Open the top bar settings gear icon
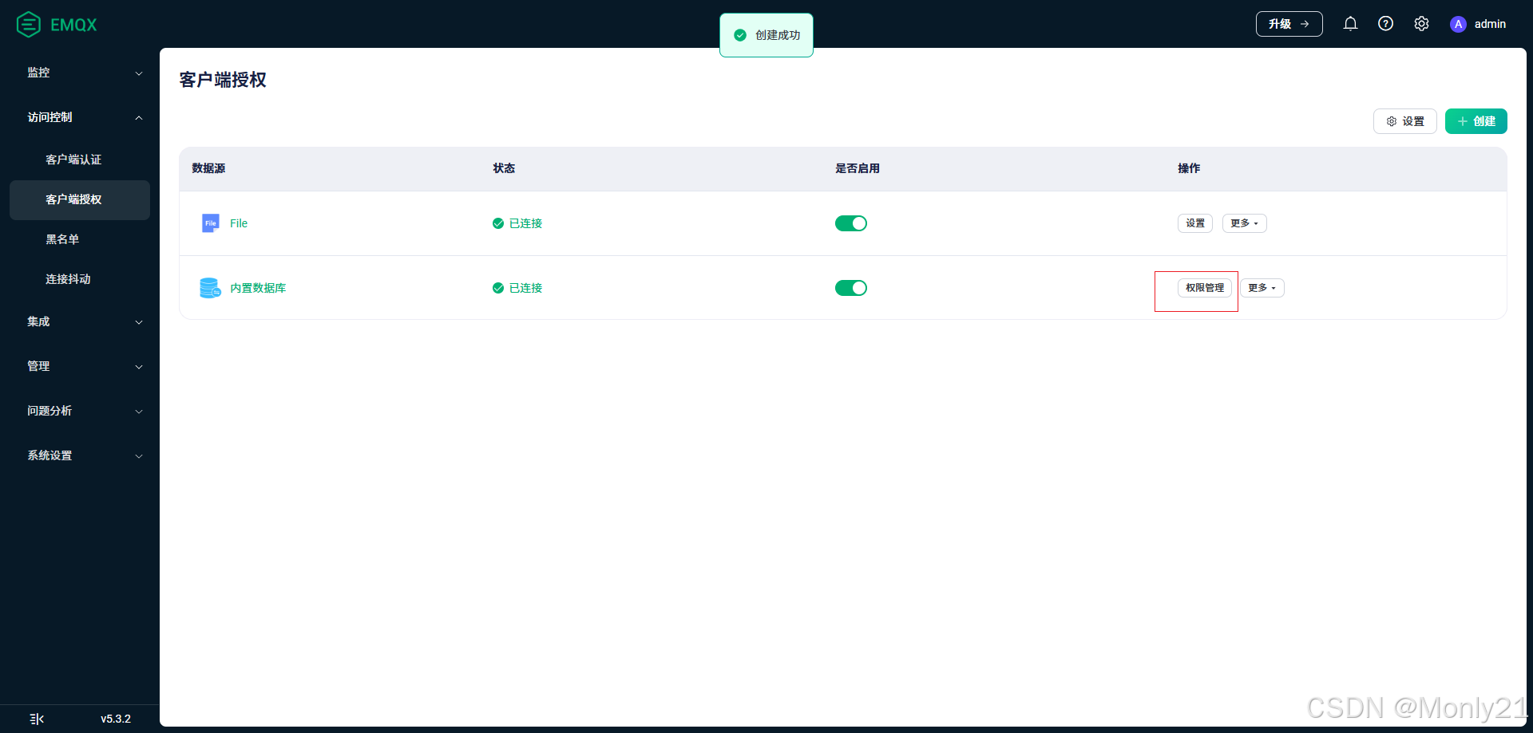The width and height of the screenshot is (1533, 733). click(1421, 24)
